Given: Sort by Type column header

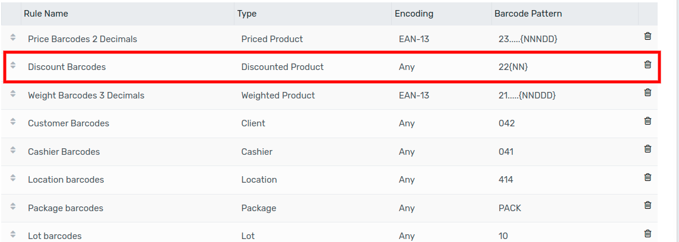Looking at the screenshot, I should pos(247,14).
